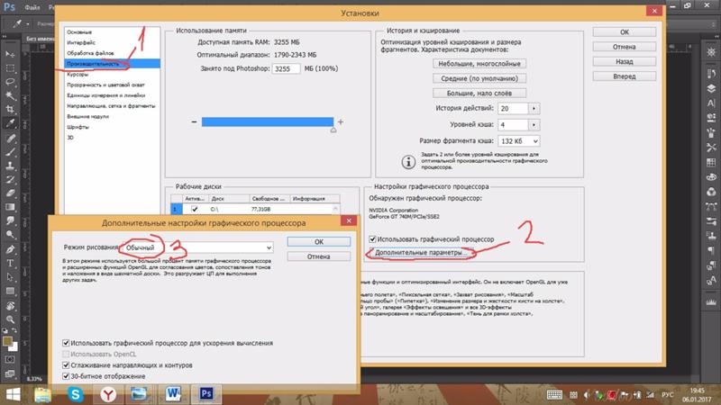Screen dimensions: 721x405
Task: Click 'Небольшие, многослойные' cache preset
Action: [479, 64]
